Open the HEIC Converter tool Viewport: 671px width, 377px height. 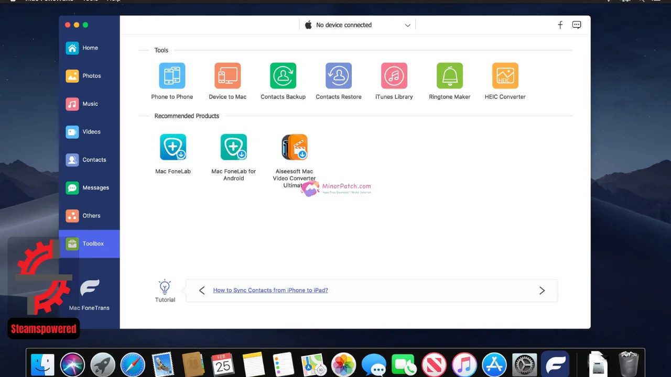coord(505,76)
